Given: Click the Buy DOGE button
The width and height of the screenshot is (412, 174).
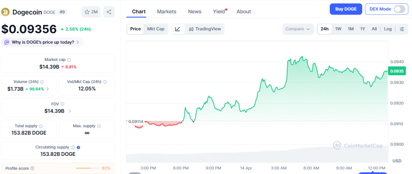Looking at the screenshot, I should tap(346, 9).
